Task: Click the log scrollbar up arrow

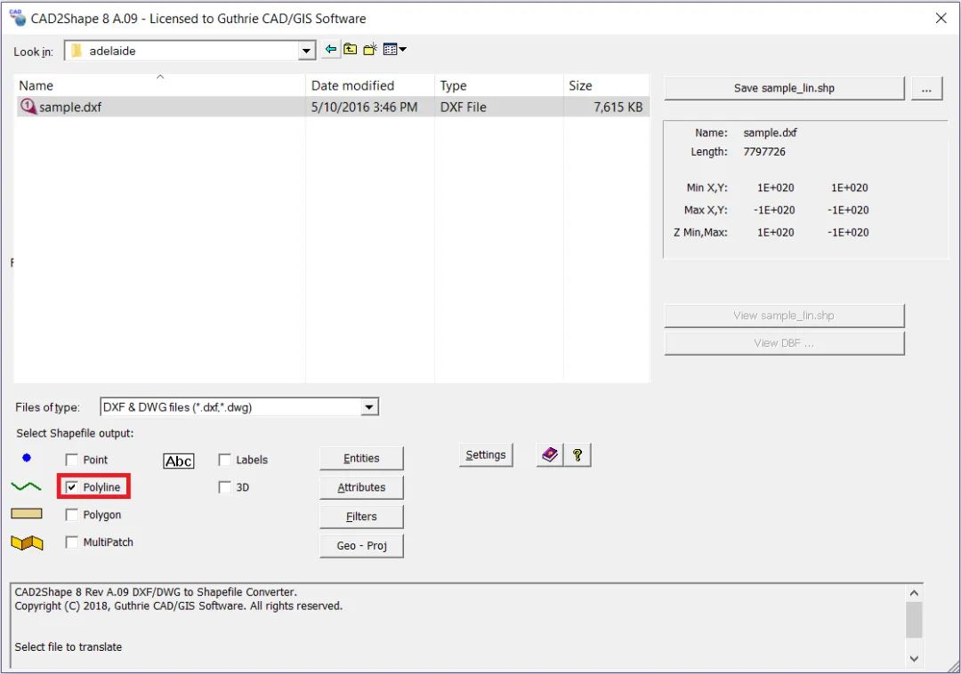Action: click(x=914, y=592)
